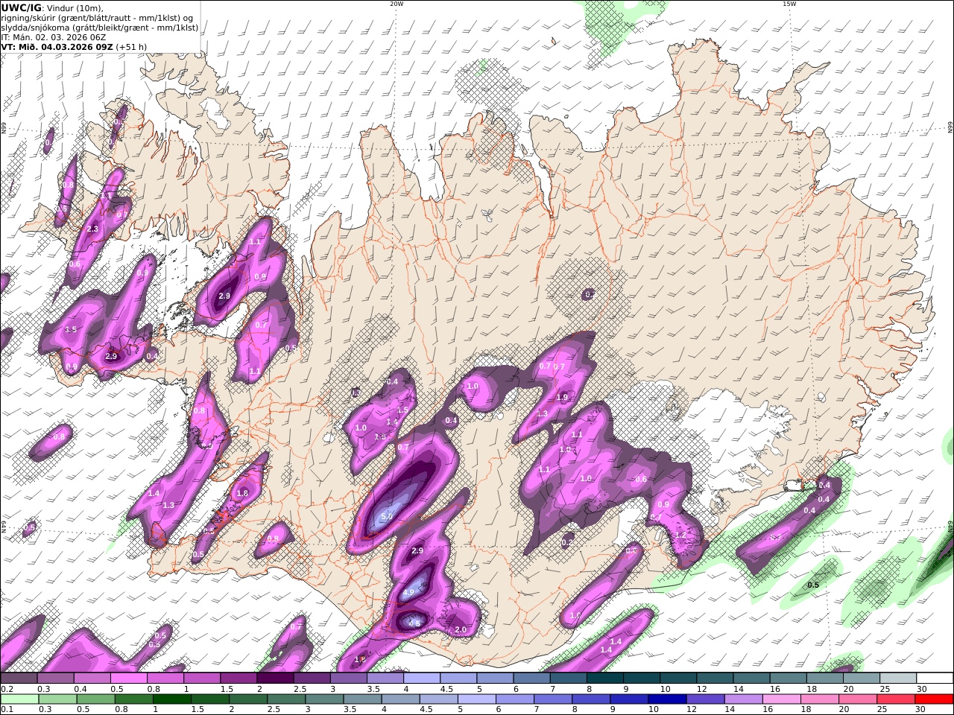The image size is (954, 715).
Task: Click the 'VT: Mið. 04.03.2026 09Z' valid time
Action: coord(56,47)
